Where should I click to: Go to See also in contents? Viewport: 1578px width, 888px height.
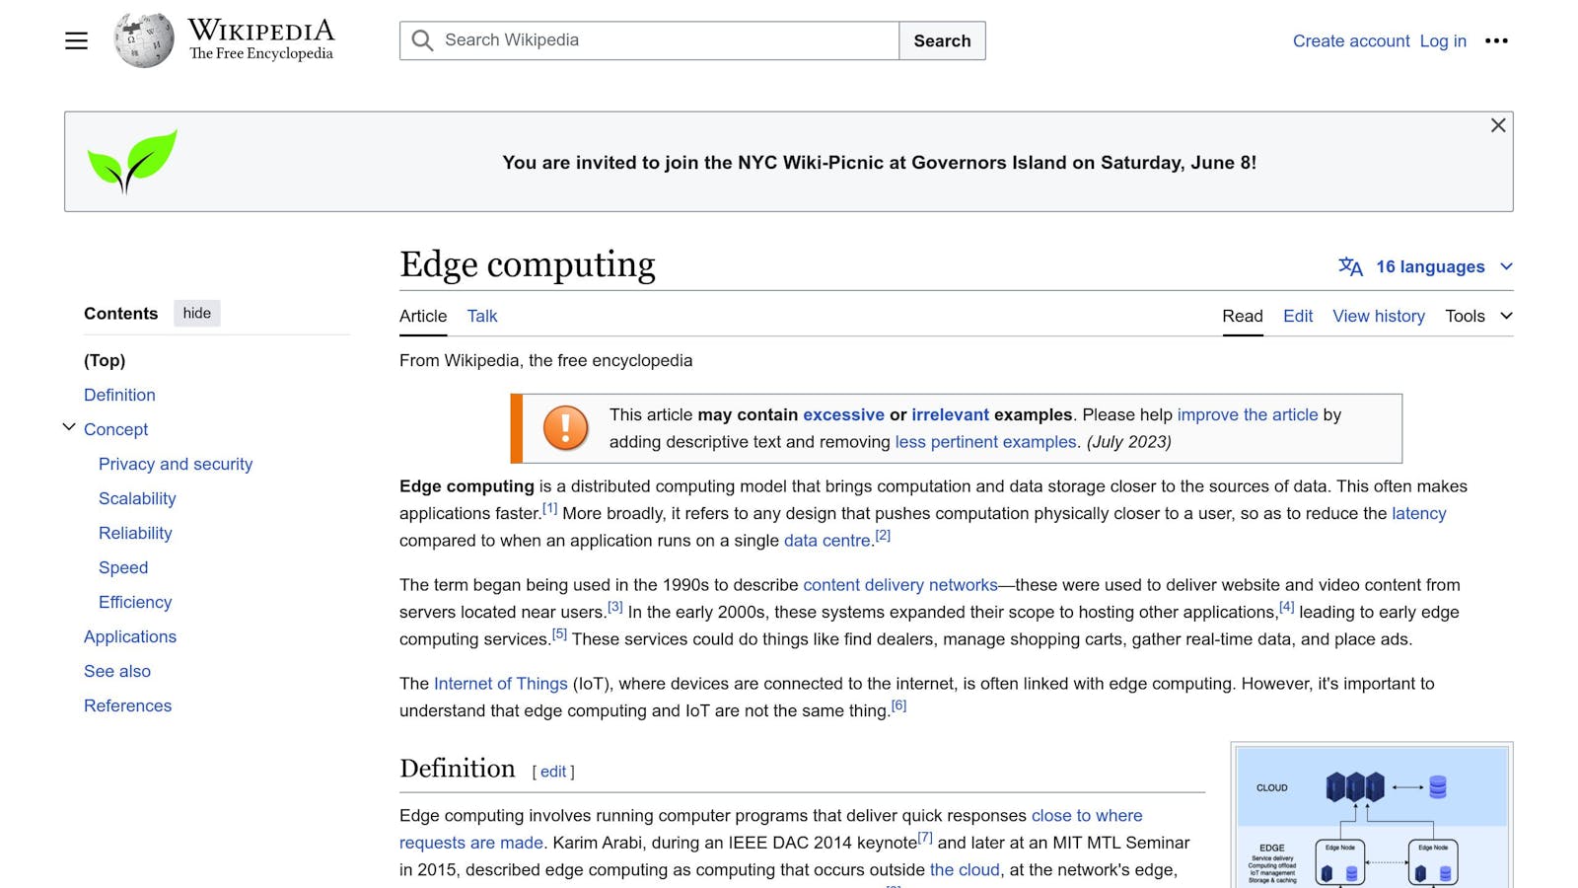[x=117, y=671]
